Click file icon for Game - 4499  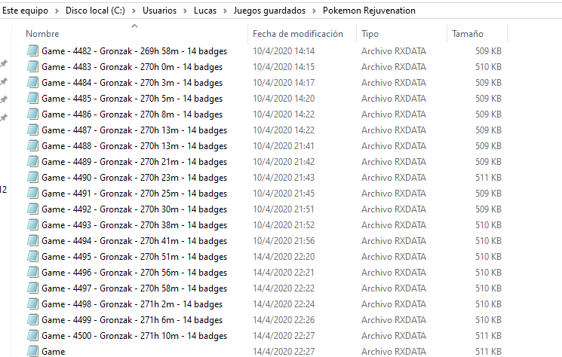coord(32,319)
